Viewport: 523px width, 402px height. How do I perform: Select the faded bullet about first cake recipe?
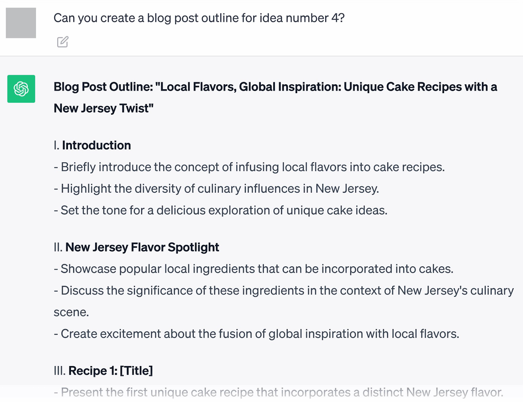click(x=276, y=392)
